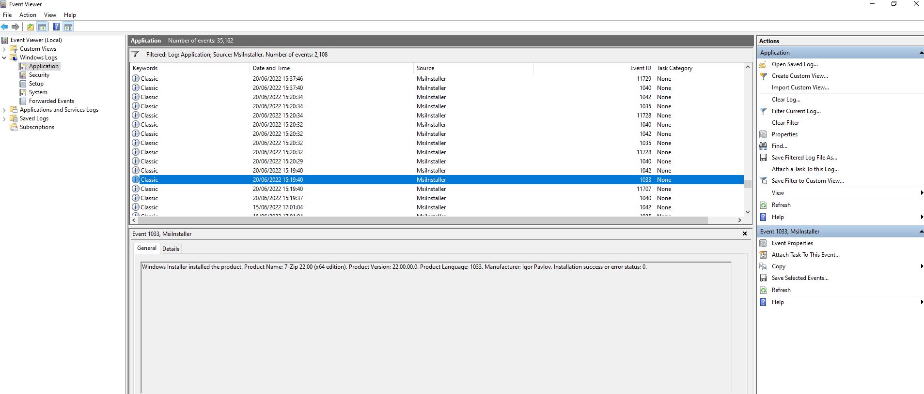The height and width of the screenshot is (394, 924).
Task: Select the event with ID 11729
Action: [x=437, y=79]
